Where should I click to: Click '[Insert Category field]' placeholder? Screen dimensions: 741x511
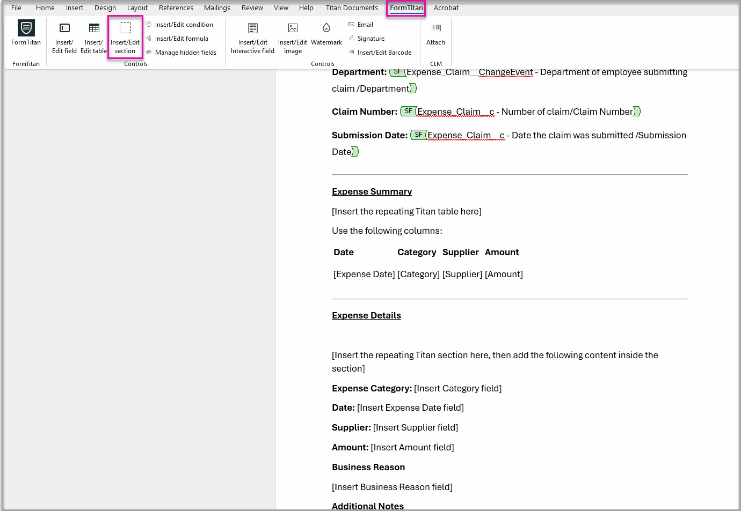tap(458, 388)
